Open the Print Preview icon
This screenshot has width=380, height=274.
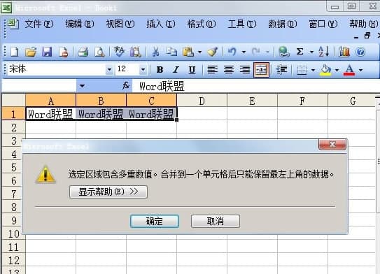[99, 52]
